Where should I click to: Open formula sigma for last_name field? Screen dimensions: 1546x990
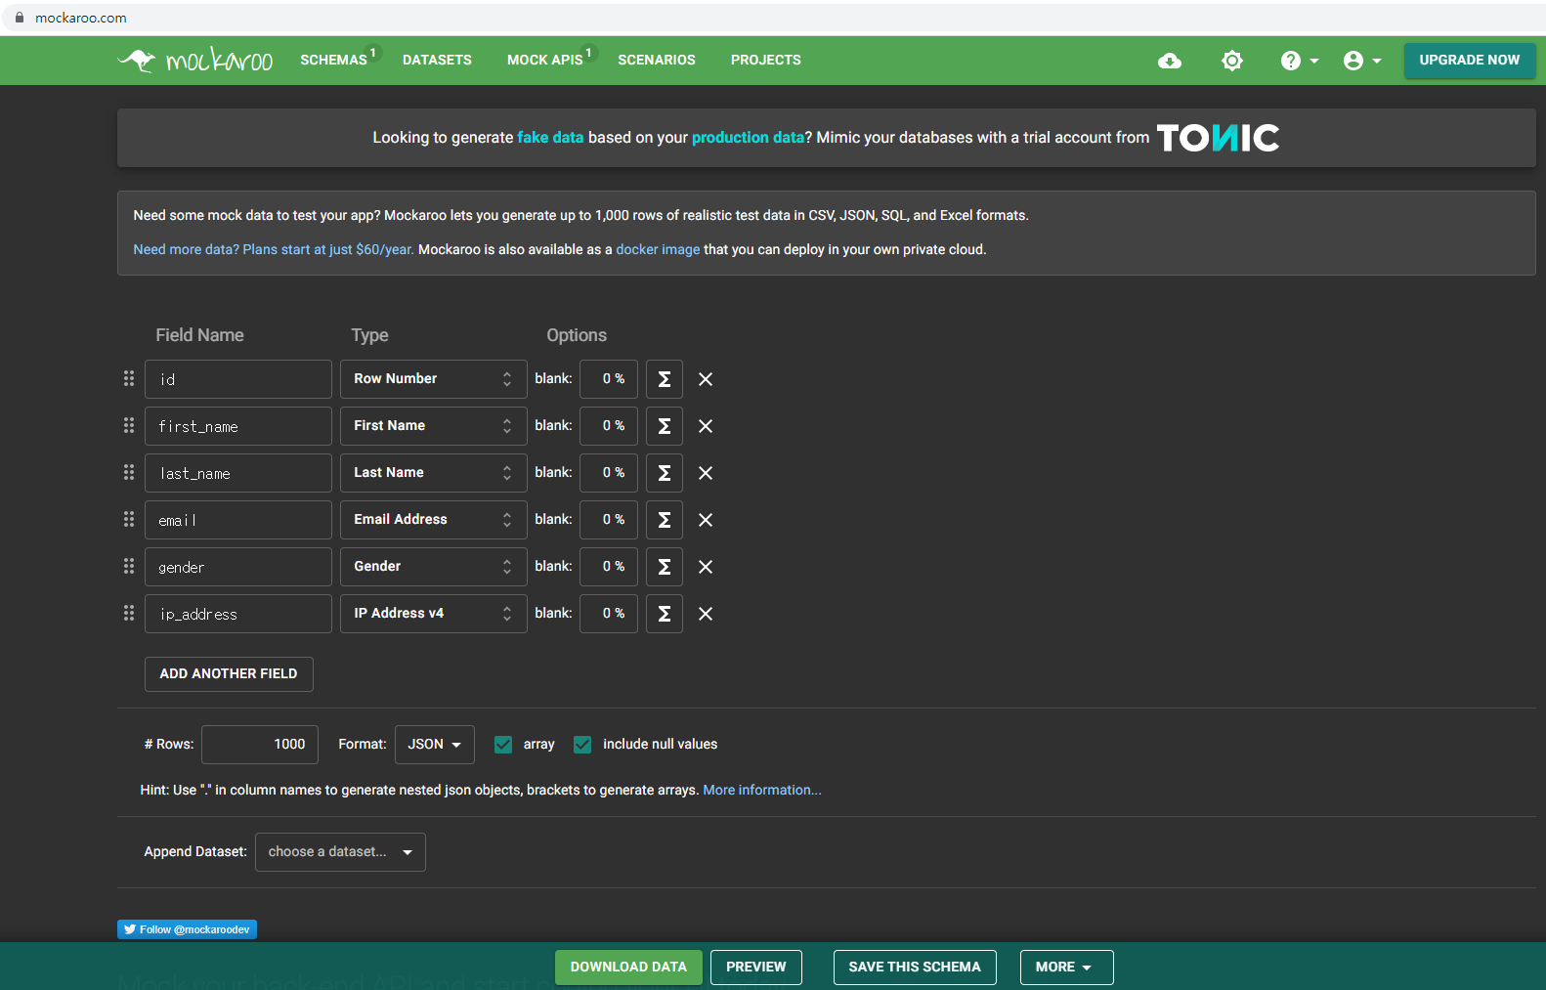click(x=665, y=473)
